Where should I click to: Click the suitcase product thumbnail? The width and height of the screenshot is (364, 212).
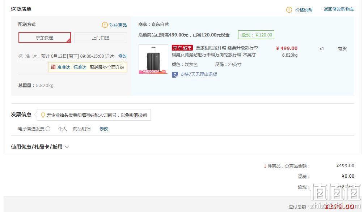click(153, 59)
